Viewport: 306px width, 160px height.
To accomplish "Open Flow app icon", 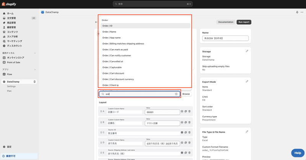I will tap(4, 74).
